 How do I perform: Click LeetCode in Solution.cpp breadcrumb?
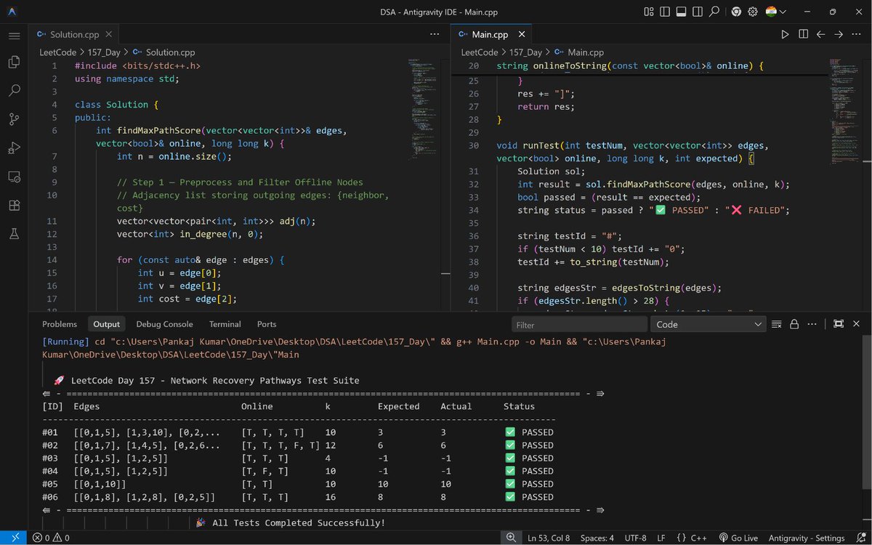(57, 52)
